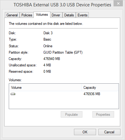
Task: Sort by the Capacity column header
Action: pyautogui.click(x=100, y=88)
